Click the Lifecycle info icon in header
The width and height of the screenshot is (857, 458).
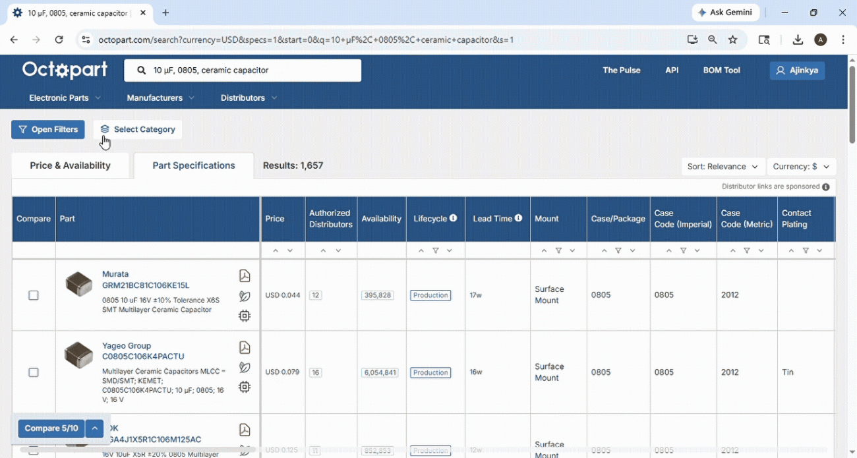coord(453,218)
